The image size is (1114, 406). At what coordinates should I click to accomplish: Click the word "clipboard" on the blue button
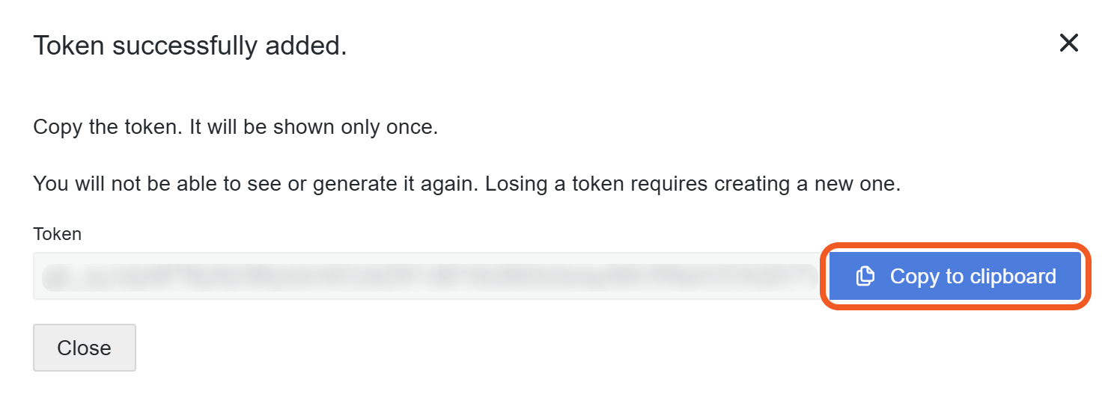(x=1013, y=276)
